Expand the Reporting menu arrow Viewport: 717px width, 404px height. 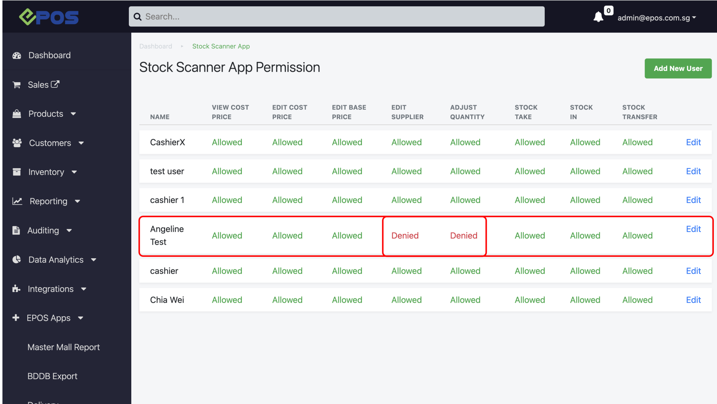click(77, 201)
